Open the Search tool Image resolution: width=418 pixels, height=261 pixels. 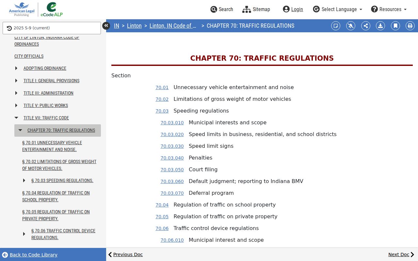click(222, 9)
